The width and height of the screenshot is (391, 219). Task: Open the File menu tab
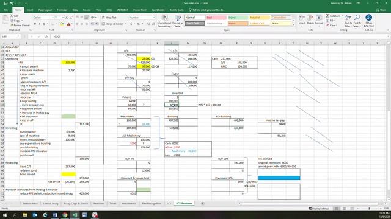[x=5, y=10]
